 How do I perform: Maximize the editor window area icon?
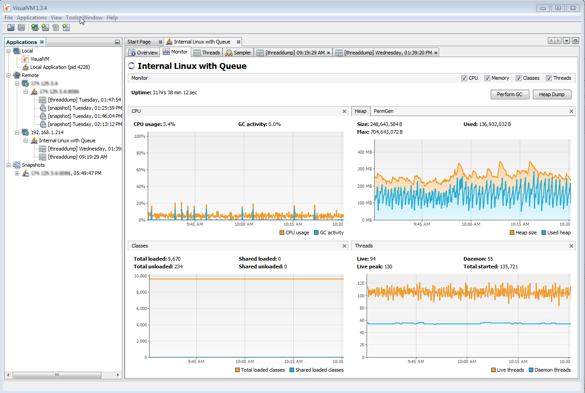[x=575, y=41]
